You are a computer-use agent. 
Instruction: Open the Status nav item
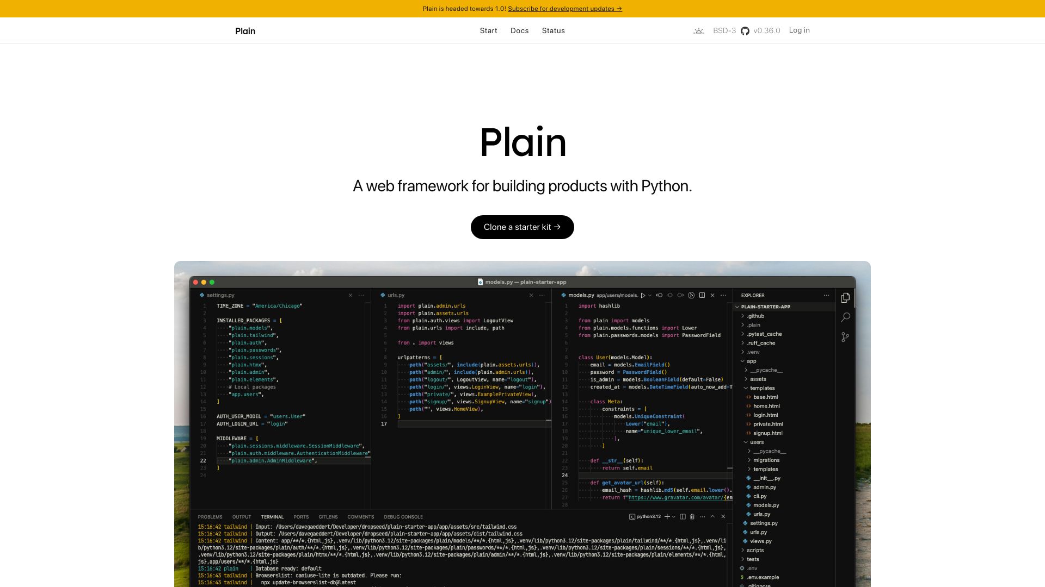click(553, 30)
